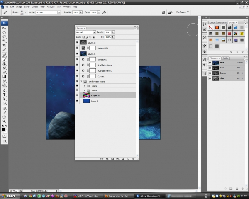The image size is (249, 199).
Task: Select the History Brush tool
Action: 4,68
